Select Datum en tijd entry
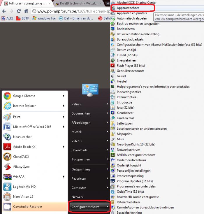Image resolution: width=204 pixels, height=214 pixels. 126,50
